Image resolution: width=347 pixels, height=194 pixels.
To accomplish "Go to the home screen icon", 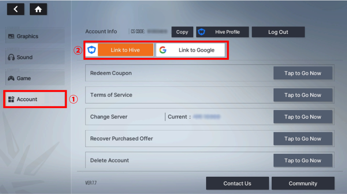I will pos(38,9).
